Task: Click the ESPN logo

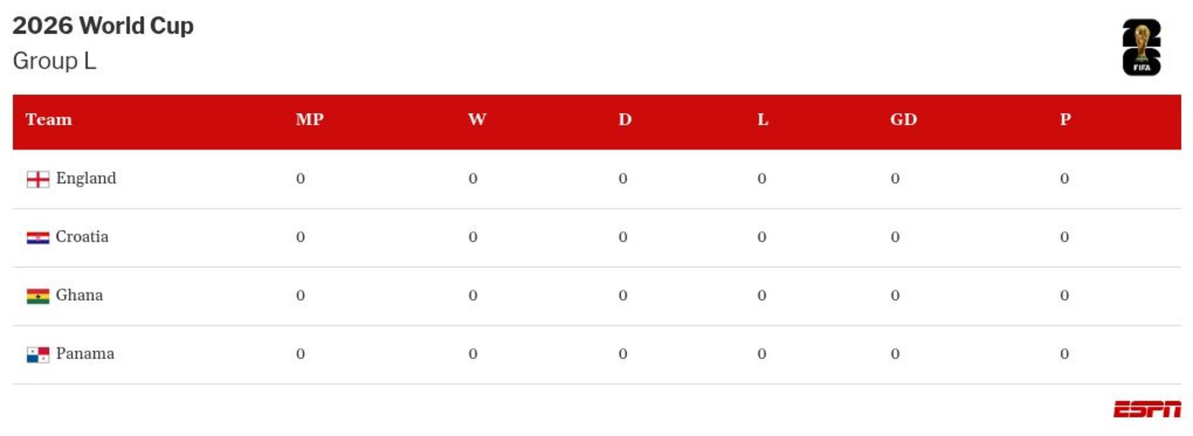Action: 1146,409
